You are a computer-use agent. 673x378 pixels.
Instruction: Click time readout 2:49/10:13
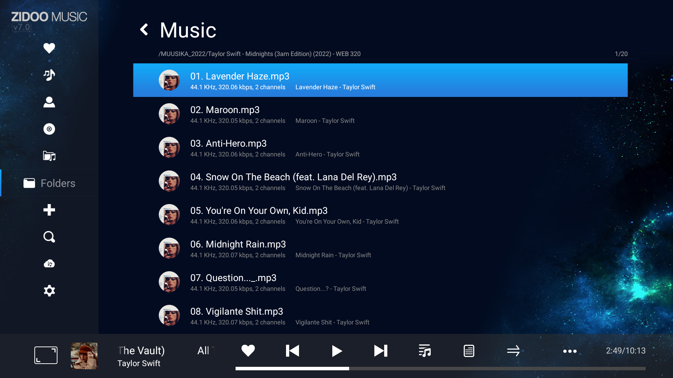point(626,351)
